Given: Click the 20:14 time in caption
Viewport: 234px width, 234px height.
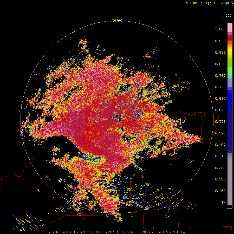Looking at the screenshot, I should point(179,232).
